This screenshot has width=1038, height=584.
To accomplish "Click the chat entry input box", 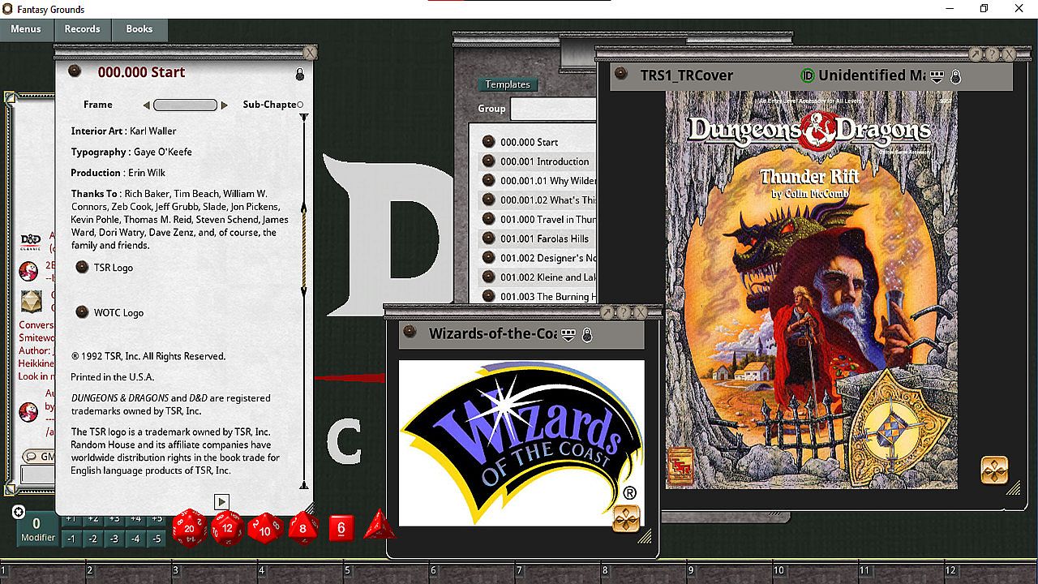I will tap(36, 474).
